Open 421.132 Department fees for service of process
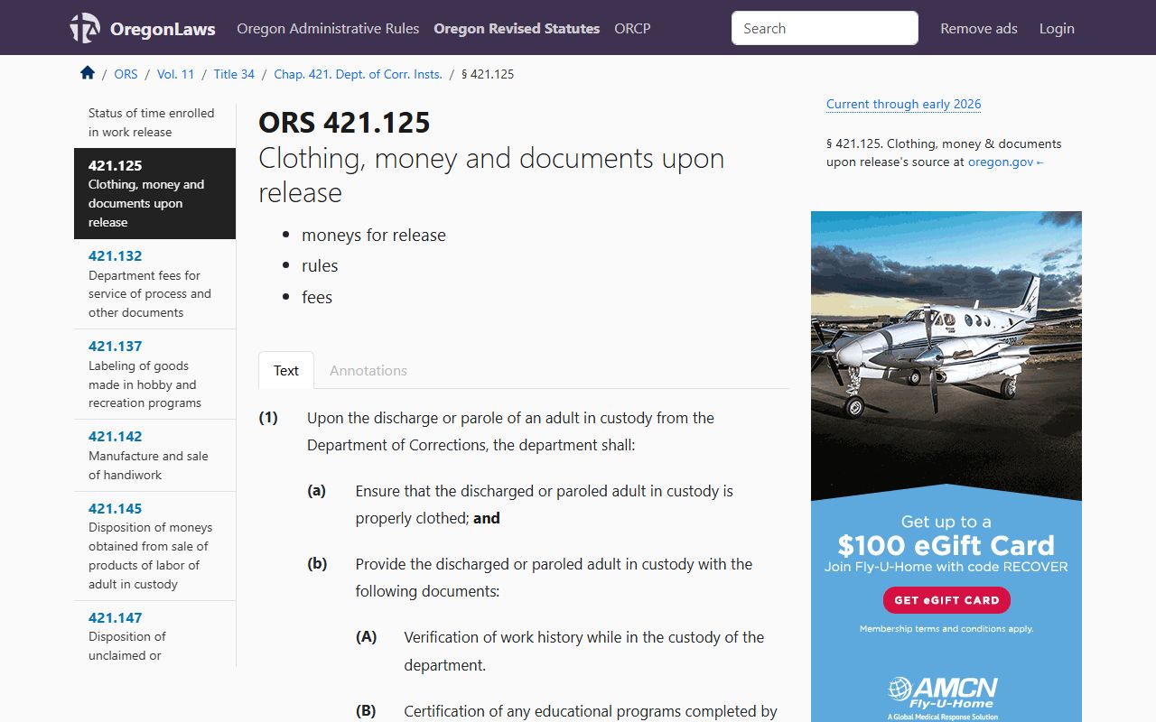 point(154,283)
